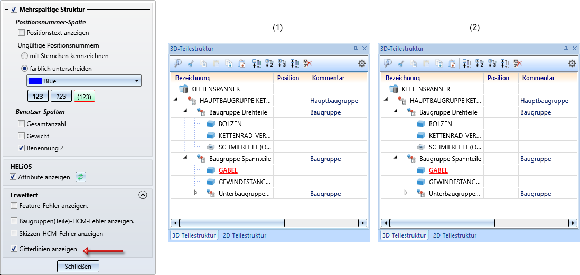Select BOLZEN part in panel (1)

click(230, 124)
